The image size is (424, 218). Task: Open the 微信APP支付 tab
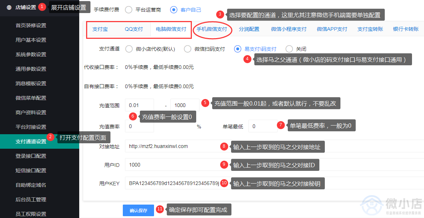[332, 29]
